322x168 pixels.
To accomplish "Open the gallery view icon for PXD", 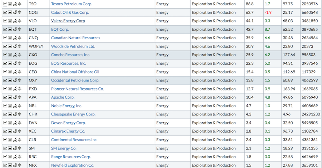I will (x=10, y=89).
